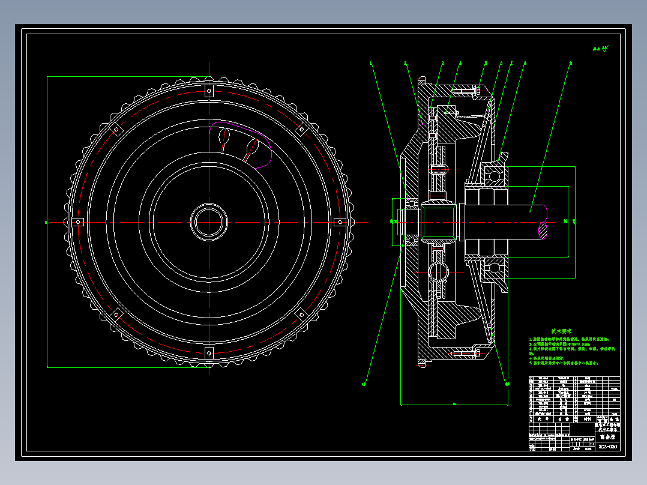
Task: Select the rightmost bolt hole on flywheel centerline
Action: pos(340,222)
